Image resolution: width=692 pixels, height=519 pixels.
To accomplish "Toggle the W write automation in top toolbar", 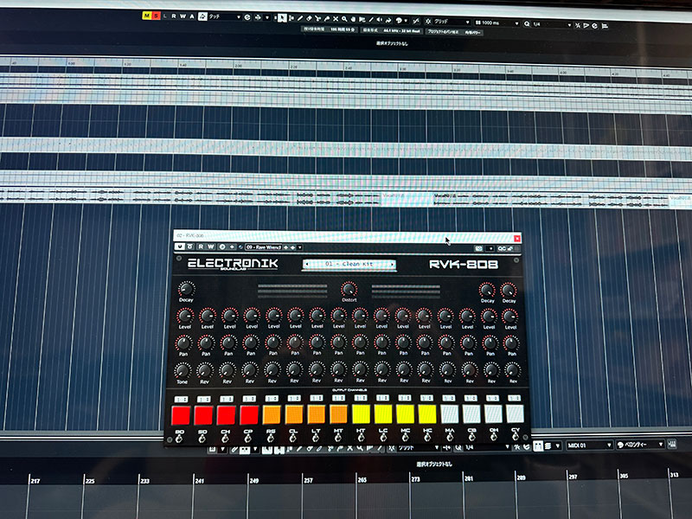I will click(183, 16).
